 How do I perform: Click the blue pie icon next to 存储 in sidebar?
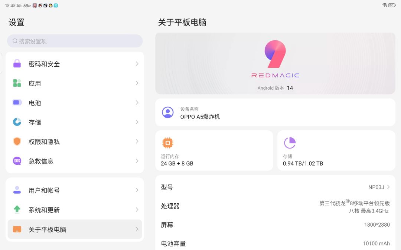[x=17, y=122]
